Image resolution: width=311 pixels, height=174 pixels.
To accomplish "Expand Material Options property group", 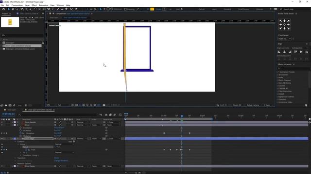I will pos(15,163).
